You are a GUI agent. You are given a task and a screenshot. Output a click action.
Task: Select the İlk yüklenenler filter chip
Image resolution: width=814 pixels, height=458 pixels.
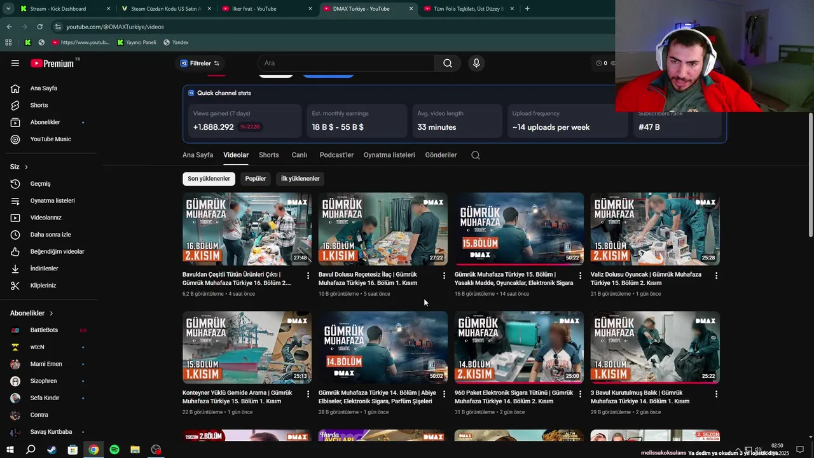pyautogui.click(x=300, y=179)
